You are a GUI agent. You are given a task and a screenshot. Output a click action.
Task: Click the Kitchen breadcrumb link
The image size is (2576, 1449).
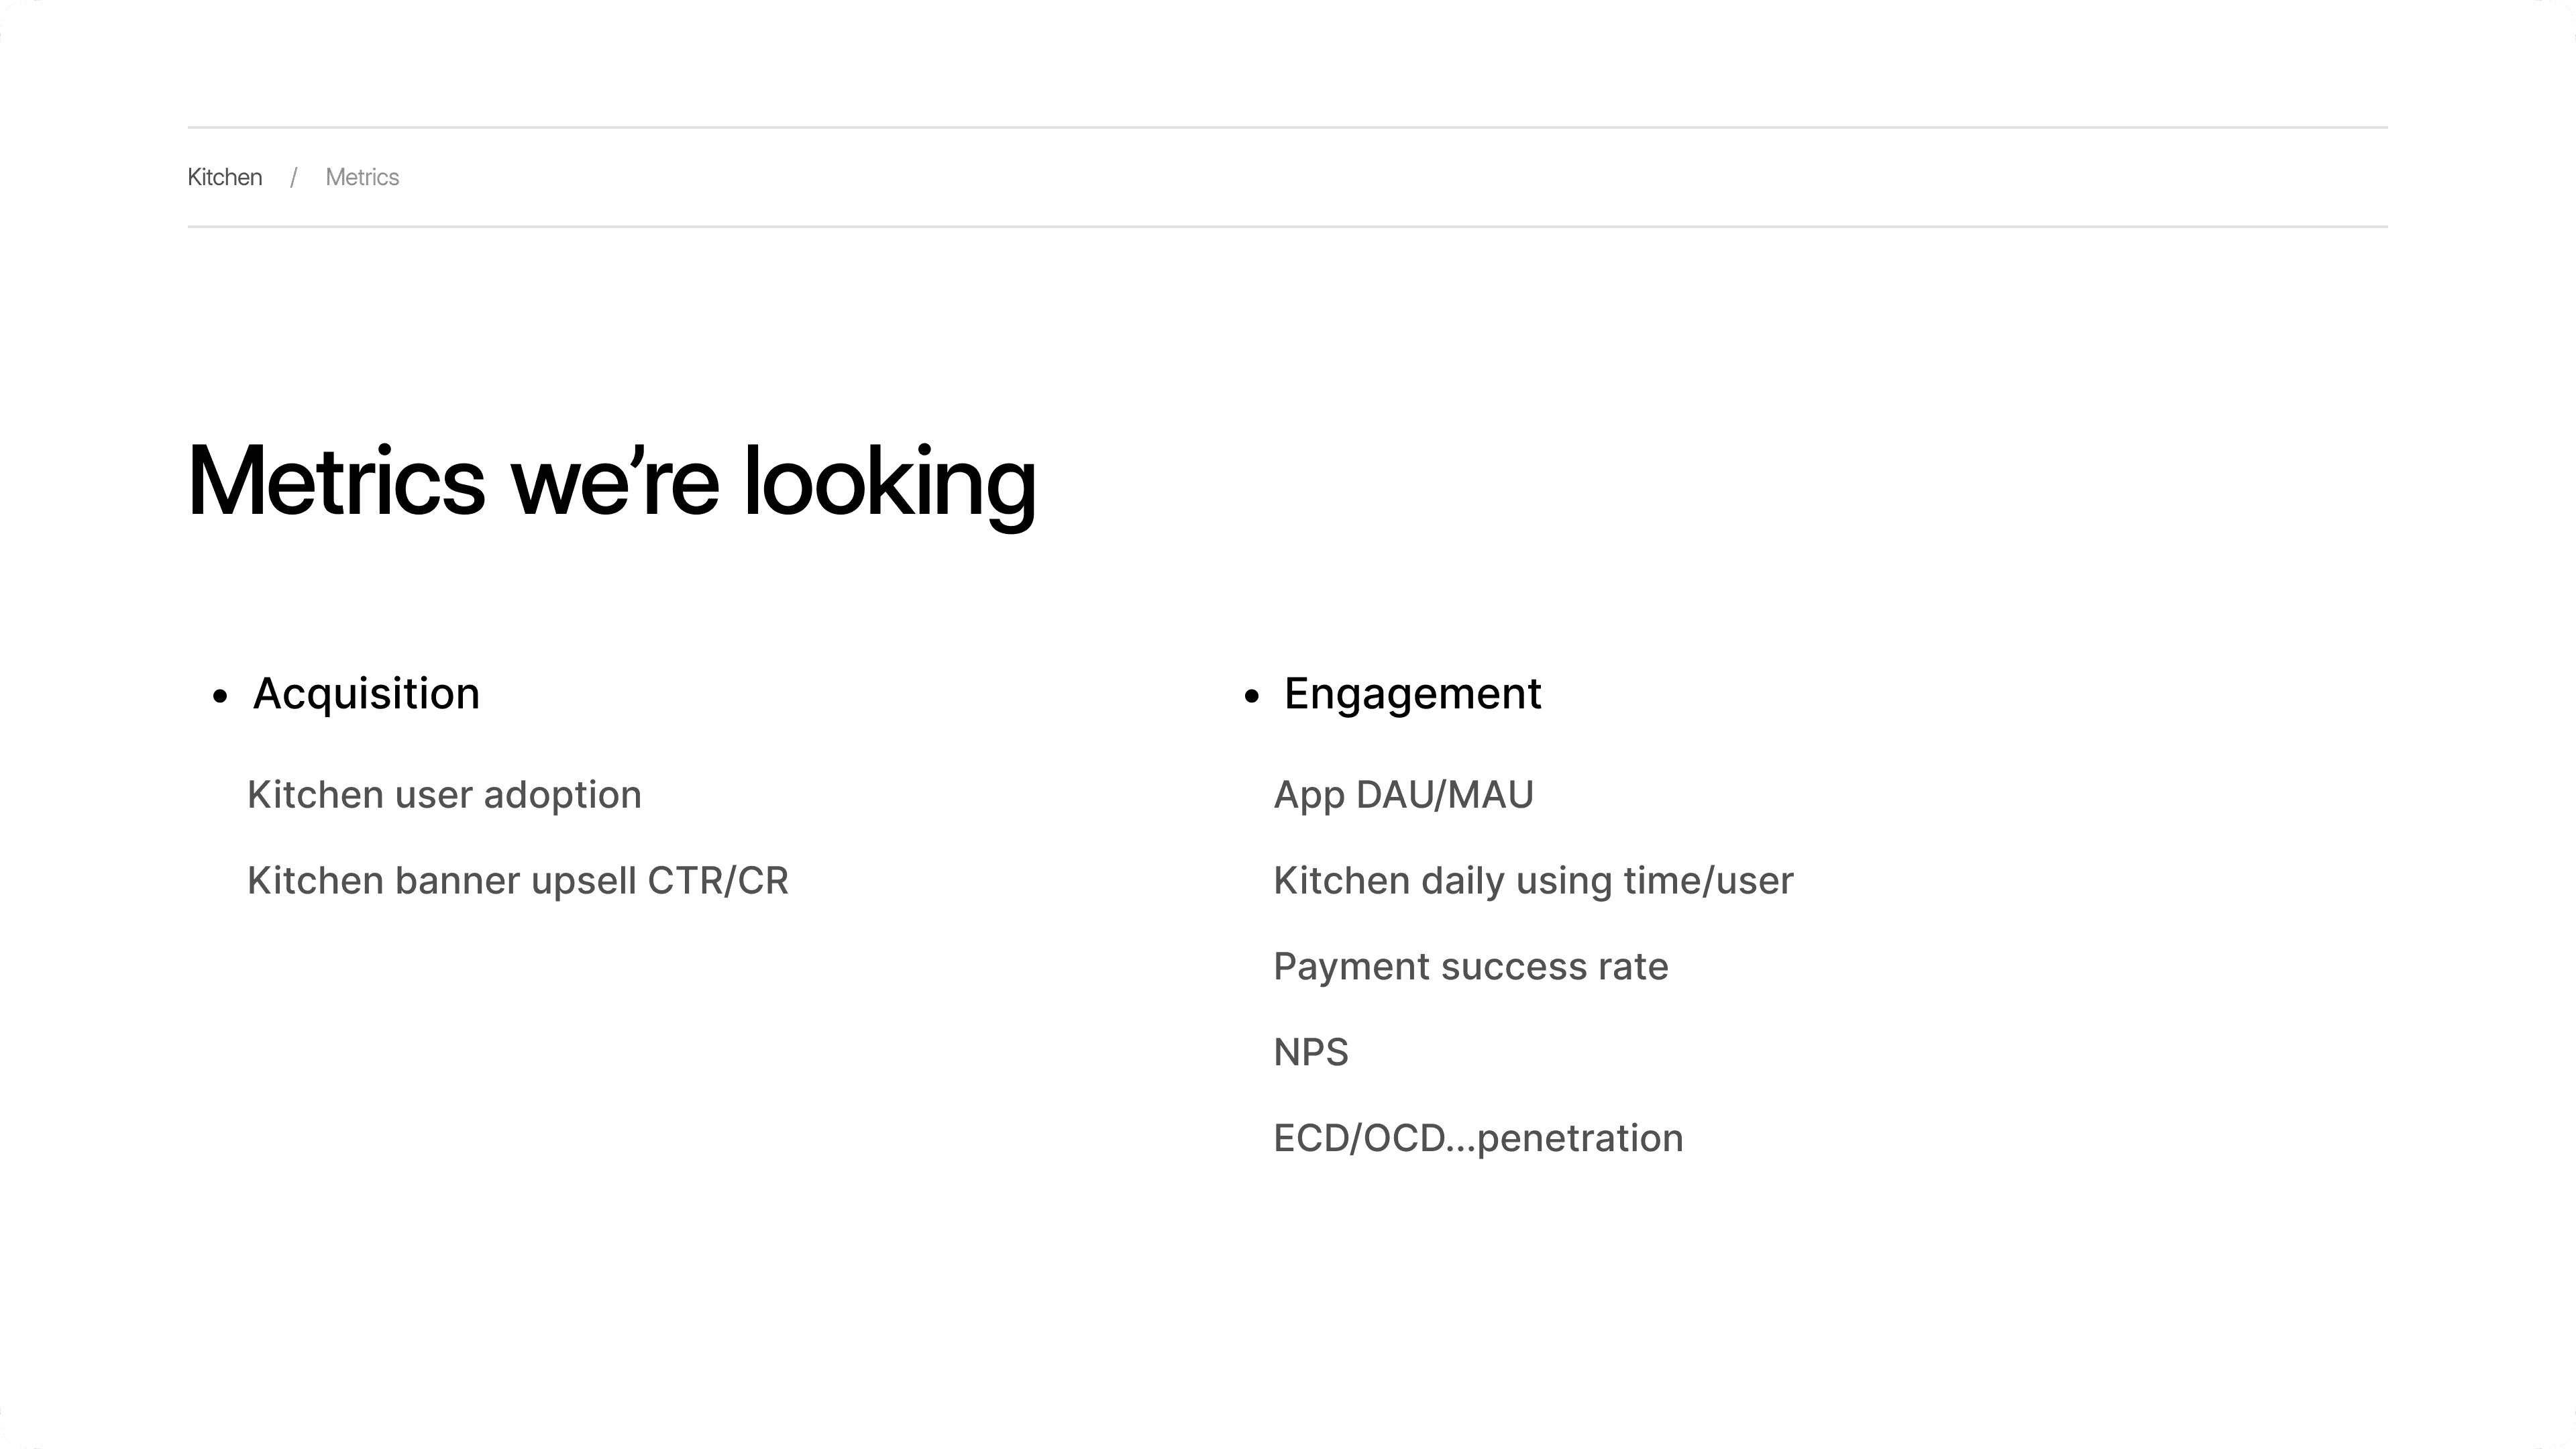pyautogui.click(x=225, y=177)
